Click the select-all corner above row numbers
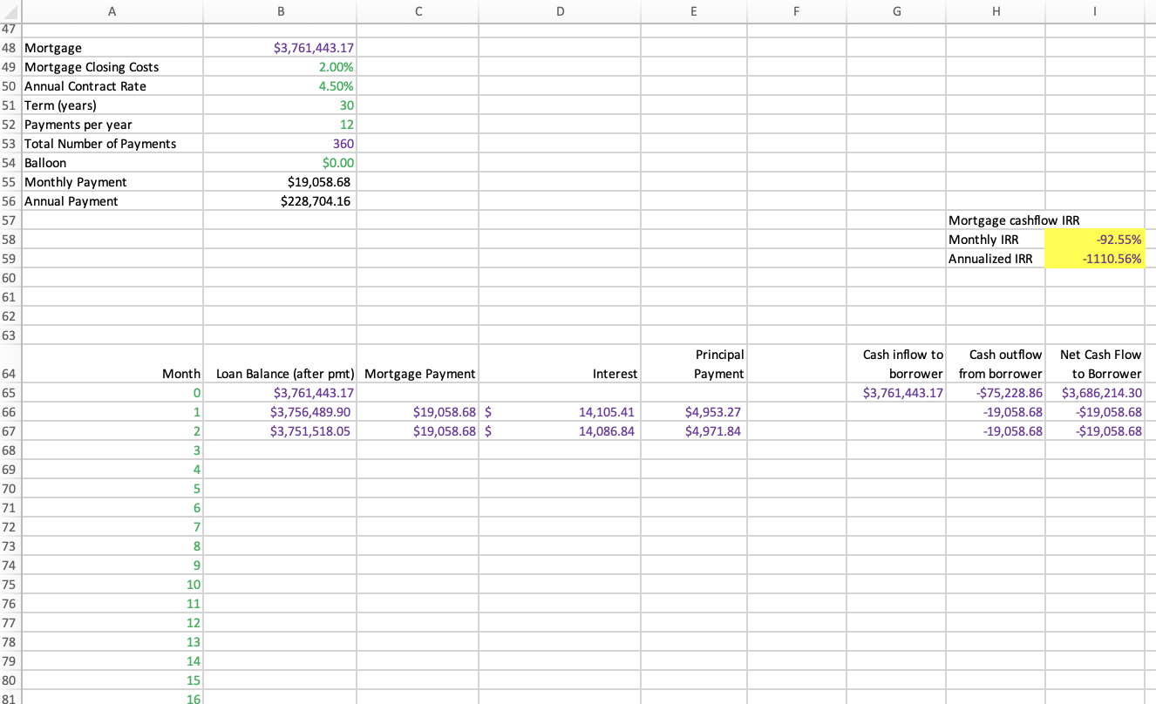Image resolution: width=1156 pixels, height=704 pixels. (10, 11)
